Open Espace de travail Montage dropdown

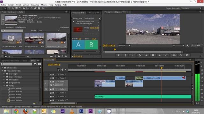pyautogui.click(x=191, y=8)
